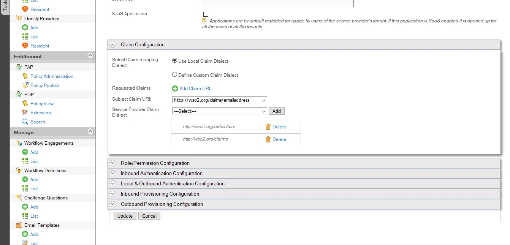Click list icon under Workflow Definitions
The image size is (510, 245).
25,188
